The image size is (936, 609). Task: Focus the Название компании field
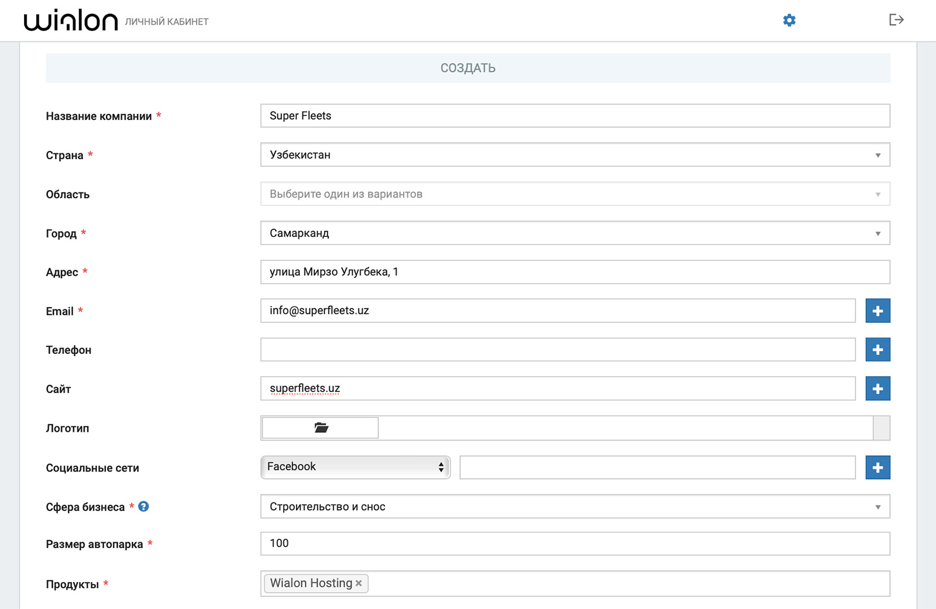574,116
